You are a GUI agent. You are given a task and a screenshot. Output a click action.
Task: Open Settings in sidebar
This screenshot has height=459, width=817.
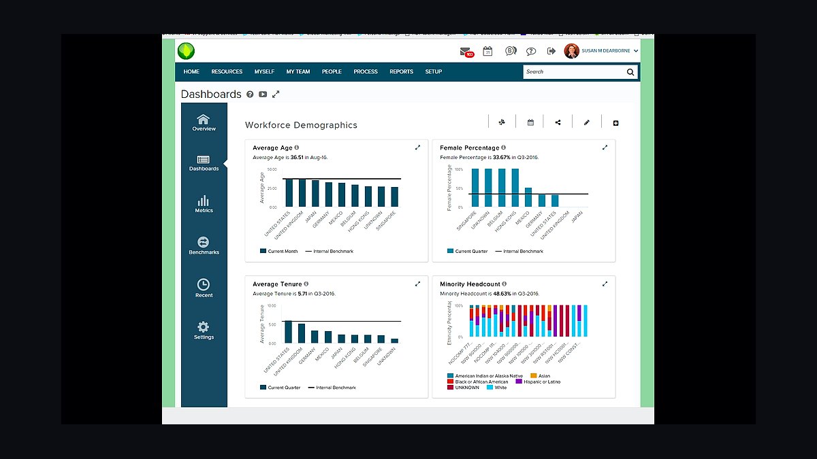click(204, 330)
